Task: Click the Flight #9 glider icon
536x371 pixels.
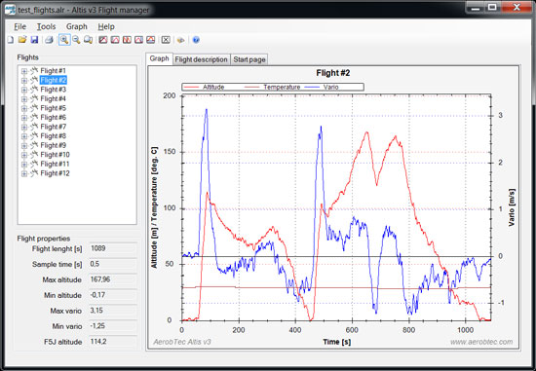Action: [34, 145]
